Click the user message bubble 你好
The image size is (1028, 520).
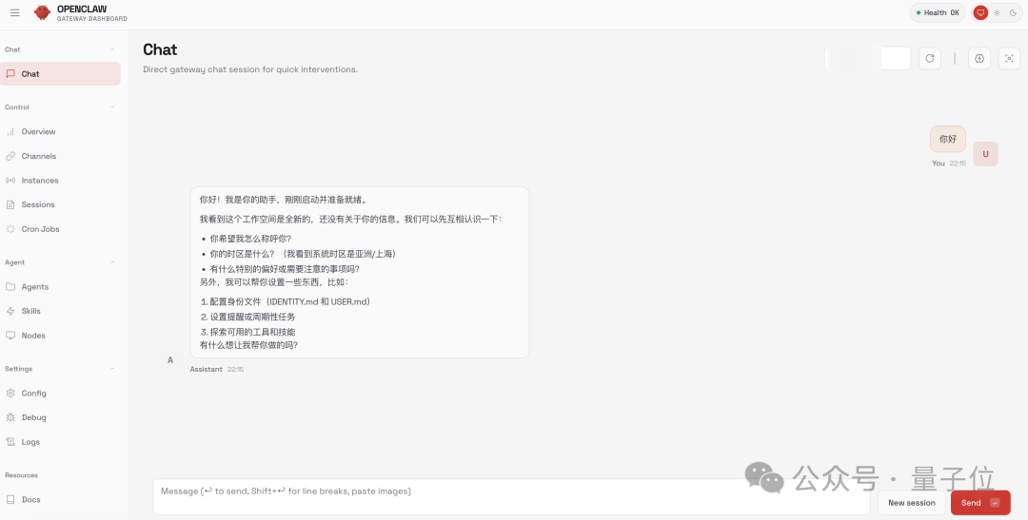(x=947, y=139)
